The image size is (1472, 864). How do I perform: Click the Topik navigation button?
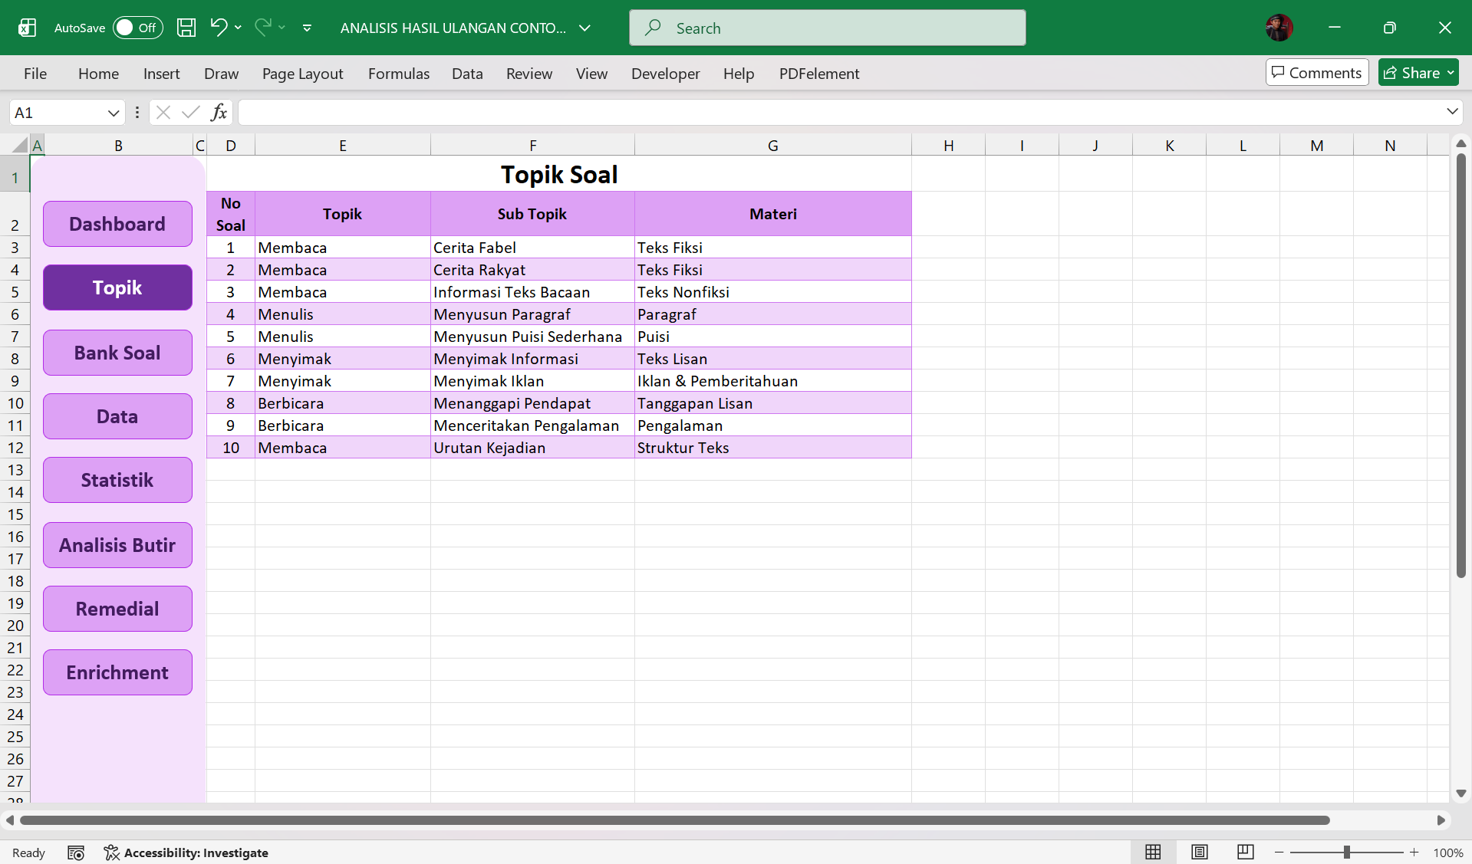pyautogui.click(x=117, y=287)
